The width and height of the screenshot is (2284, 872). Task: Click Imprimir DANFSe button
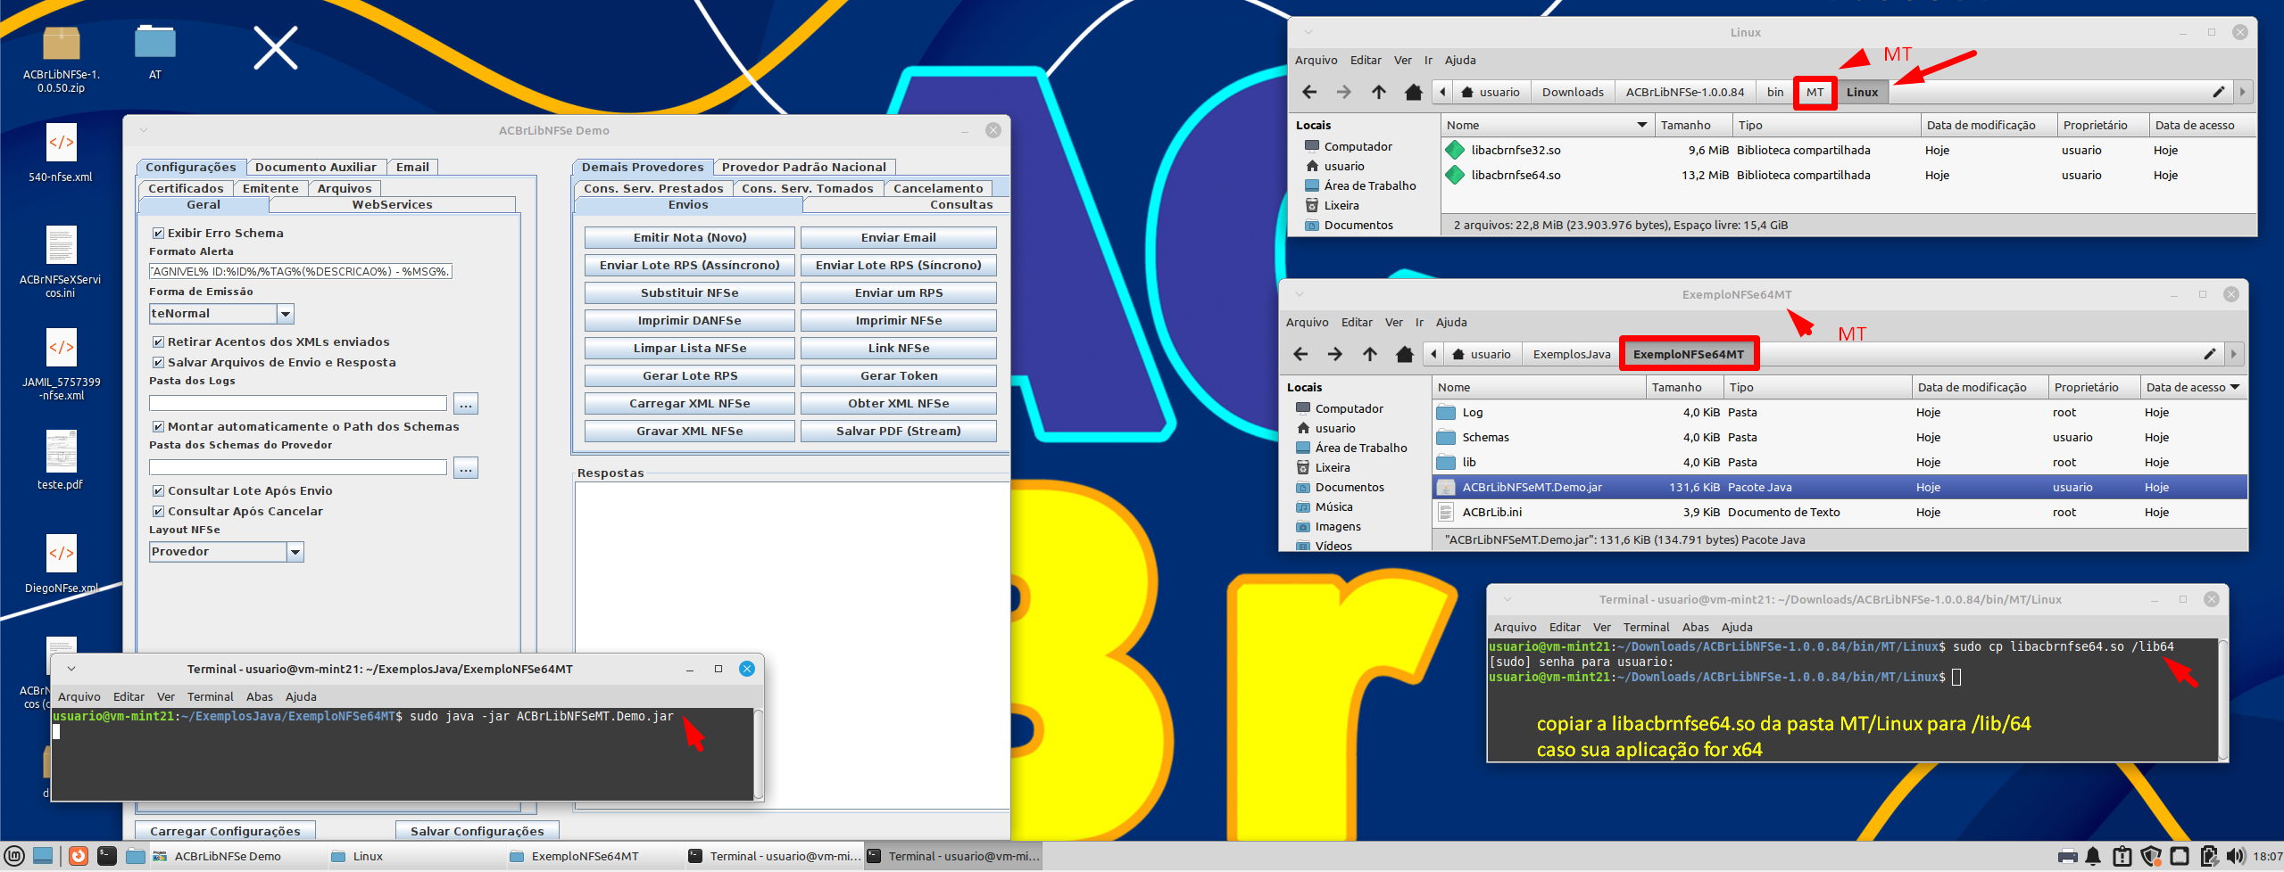(x=690, y=321)
